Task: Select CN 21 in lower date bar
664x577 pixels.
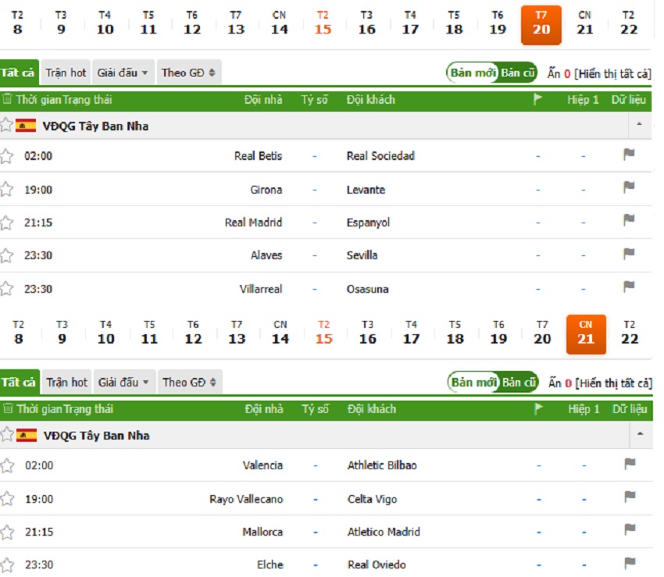Action: 586,334
